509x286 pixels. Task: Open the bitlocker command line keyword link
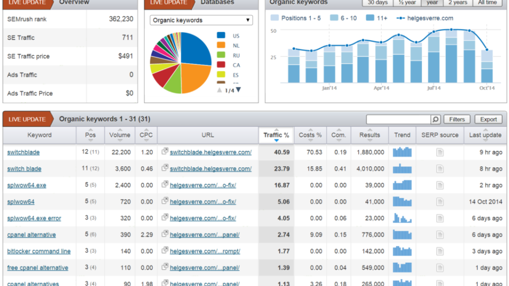(39, 251)
